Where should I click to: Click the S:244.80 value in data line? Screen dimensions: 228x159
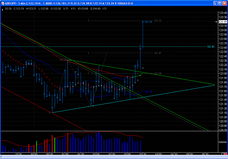pyautogui.click(x=95, y=9)
